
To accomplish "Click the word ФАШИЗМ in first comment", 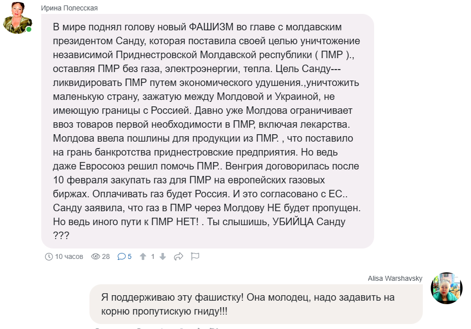I will (216, 27).
